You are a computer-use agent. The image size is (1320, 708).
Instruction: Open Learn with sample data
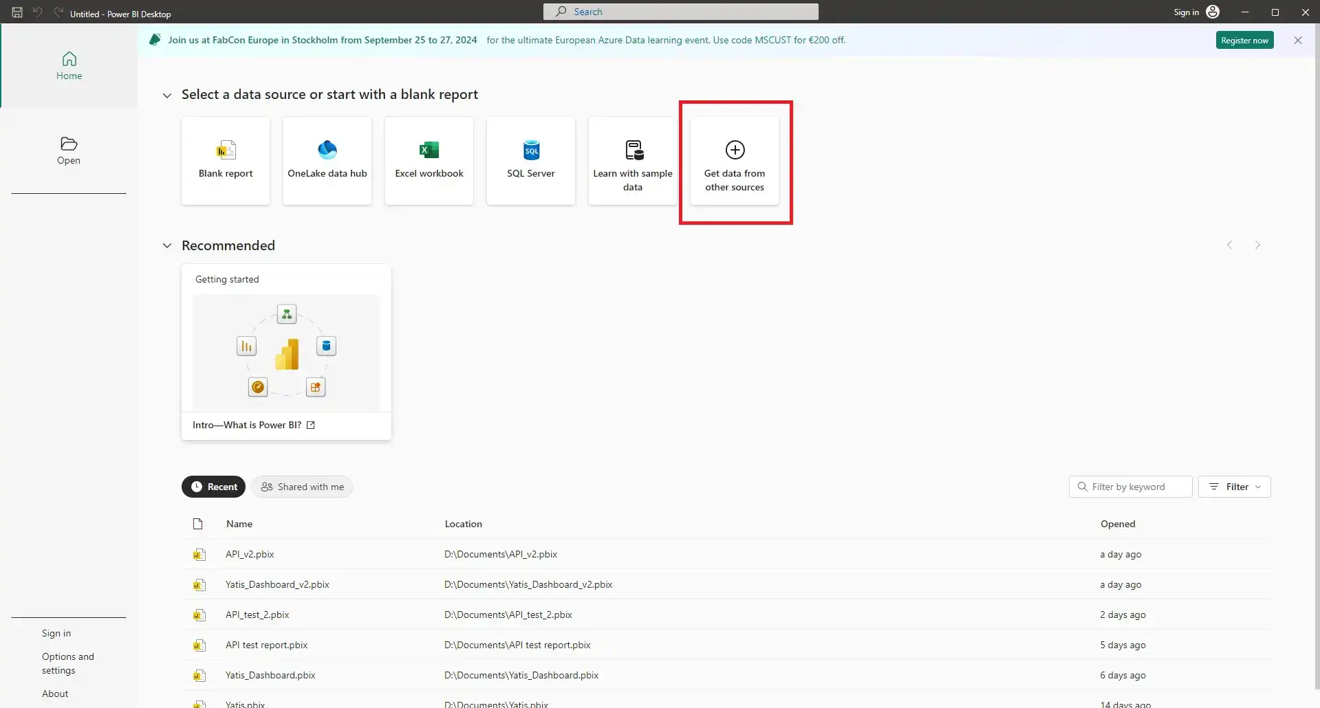click(x=632, y=161)
